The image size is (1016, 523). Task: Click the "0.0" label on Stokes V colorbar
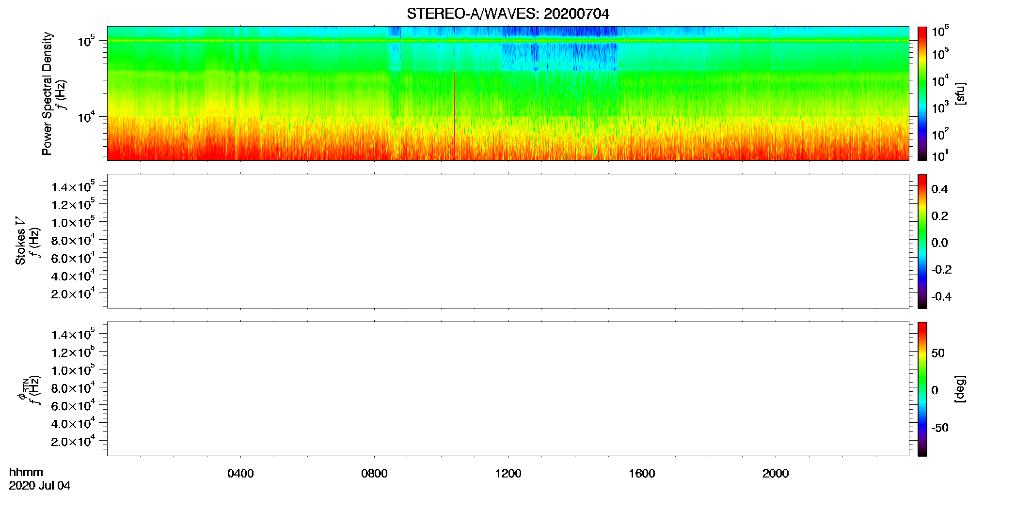pyautogui.click(x=939, y=243)
